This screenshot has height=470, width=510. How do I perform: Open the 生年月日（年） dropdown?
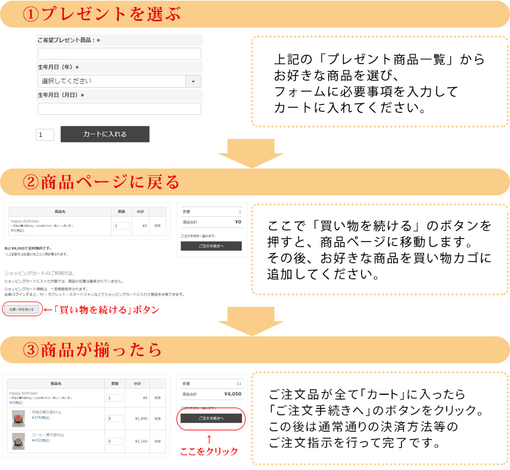pyautogui.click(x=119, y=81)
